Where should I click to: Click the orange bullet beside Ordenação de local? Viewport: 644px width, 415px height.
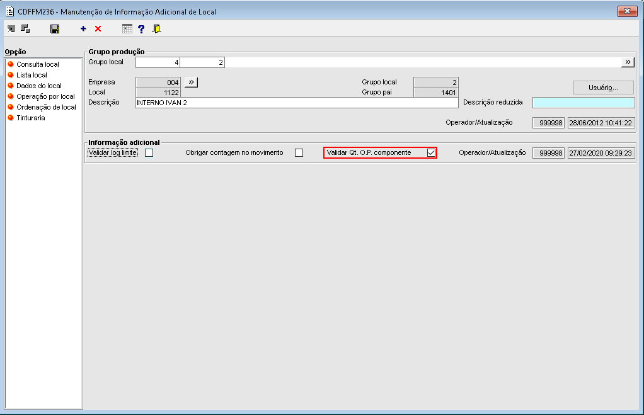pos(11,106)
